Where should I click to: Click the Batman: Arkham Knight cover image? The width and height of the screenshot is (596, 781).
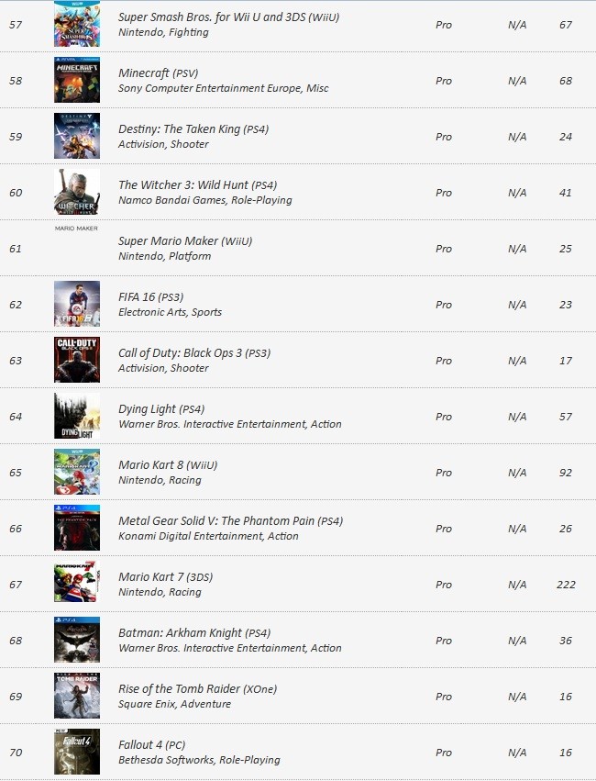coord(77,640)
